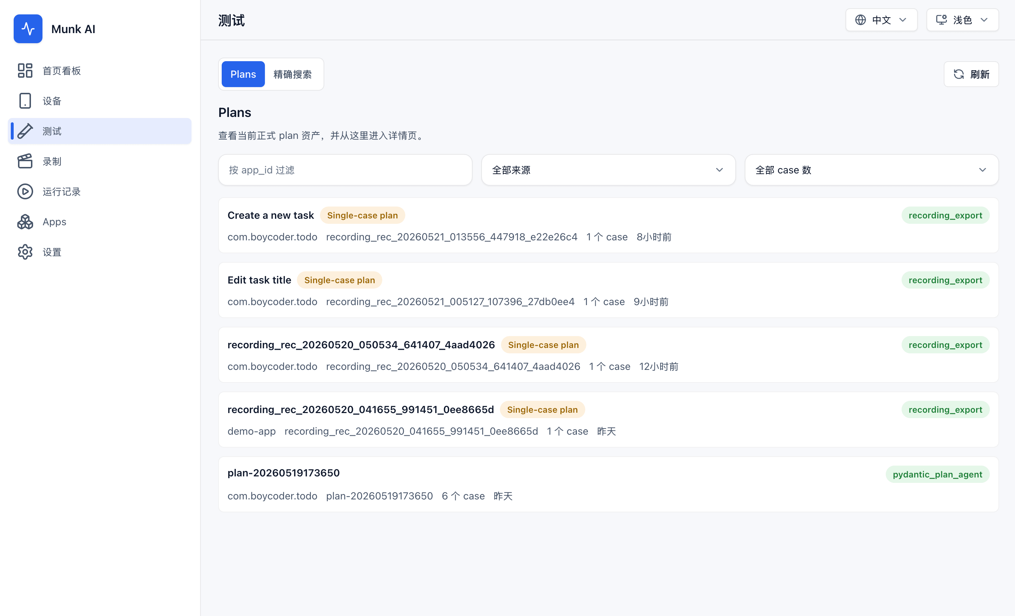Expand the 浅色 theme dropdown chevron
The height and width of the screenshot is (616, 1015).
[x=984, y=20]
